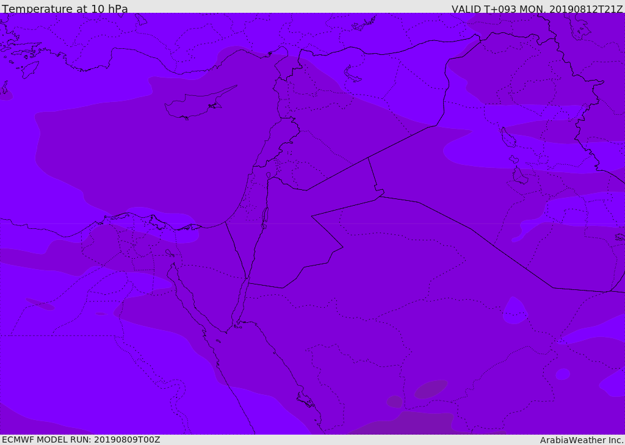This screenshot has width=625, height=445.
Task: Click the "Temperature at 10 hPa" title
Action: [65, 9]
